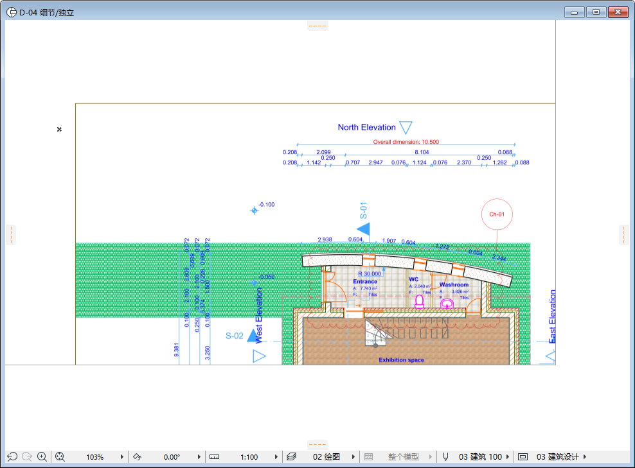Viewport: 635px width, 468px height.
Task: Click the S-01 section marker
Action: point(364,229)
